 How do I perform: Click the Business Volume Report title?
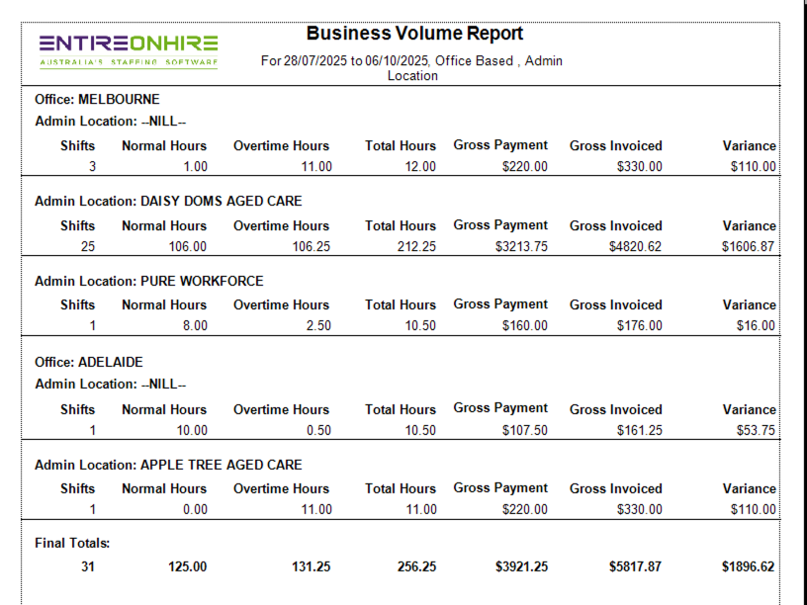coord(414,34)
